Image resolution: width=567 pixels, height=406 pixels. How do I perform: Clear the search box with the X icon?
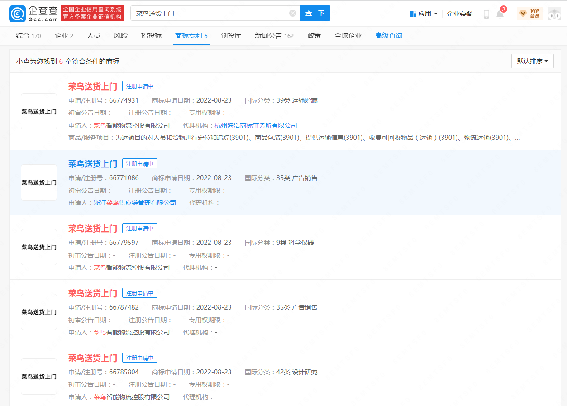pos(293,13)
